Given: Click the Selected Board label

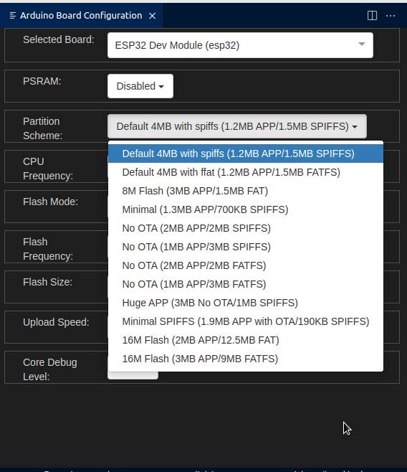Looking at the screenshot, I should [59, 39].
